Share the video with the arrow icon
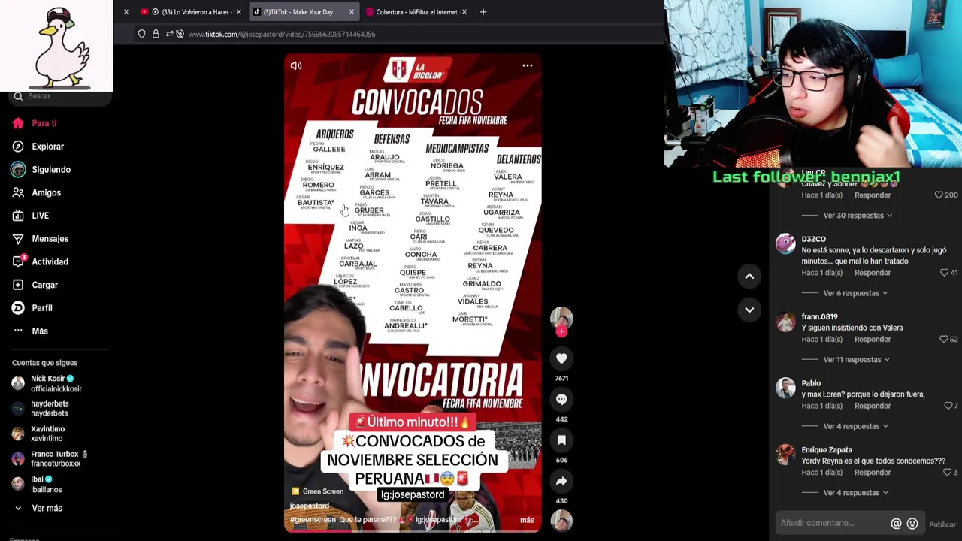962x541 pixels. (x=561, y=481)
